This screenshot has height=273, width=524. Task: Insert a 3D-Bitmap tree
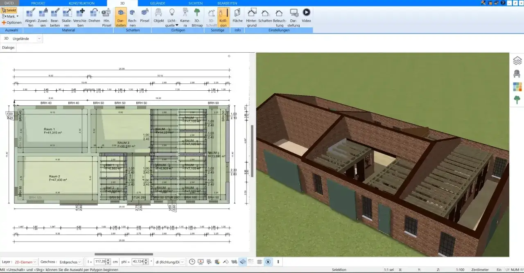(x=197, y=17)
